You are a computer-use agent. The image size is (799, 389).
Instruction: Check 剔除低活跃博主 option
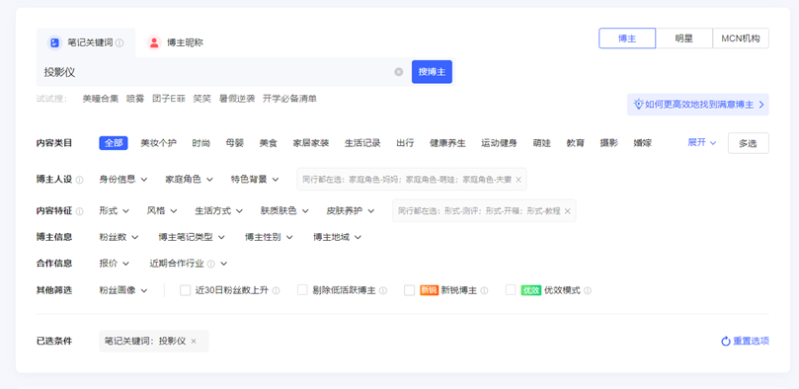tap(302, 290)
